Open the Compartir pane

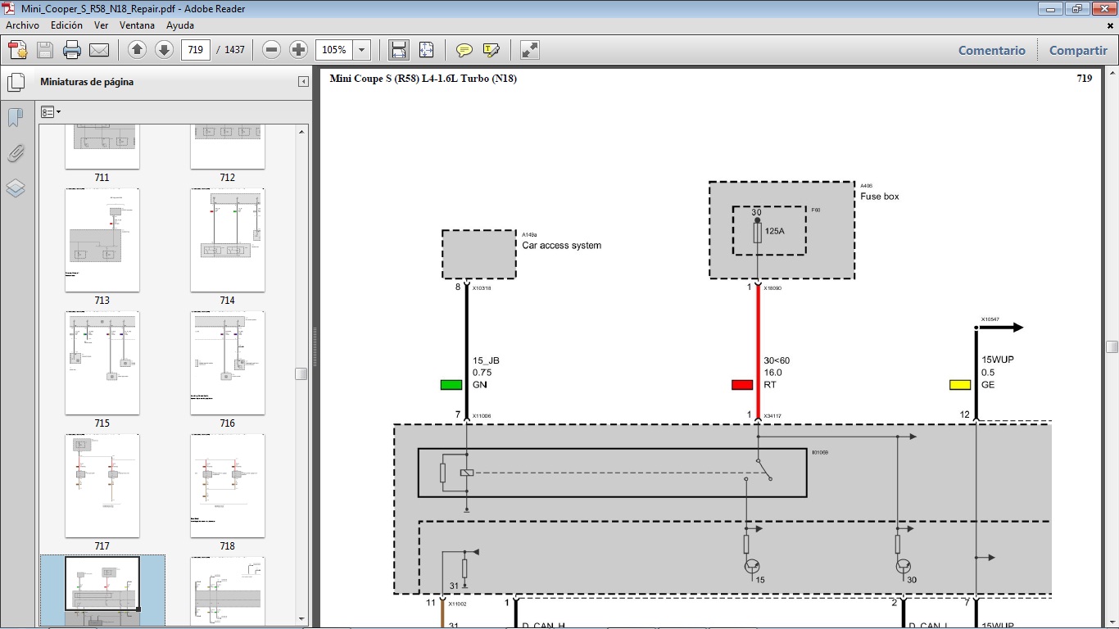pyautogui.click(x=1078, y=50)
